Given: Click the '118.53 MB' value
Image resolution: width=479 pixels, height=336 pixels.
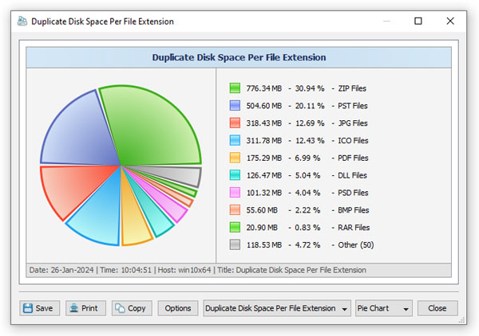Looking at the screenshot, I should pos(264,244).
